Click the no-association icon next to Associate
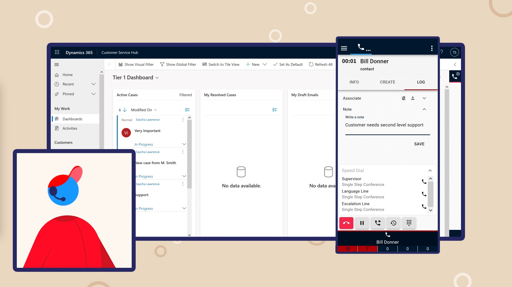This screenshot has width=512, height=287. 404,98
